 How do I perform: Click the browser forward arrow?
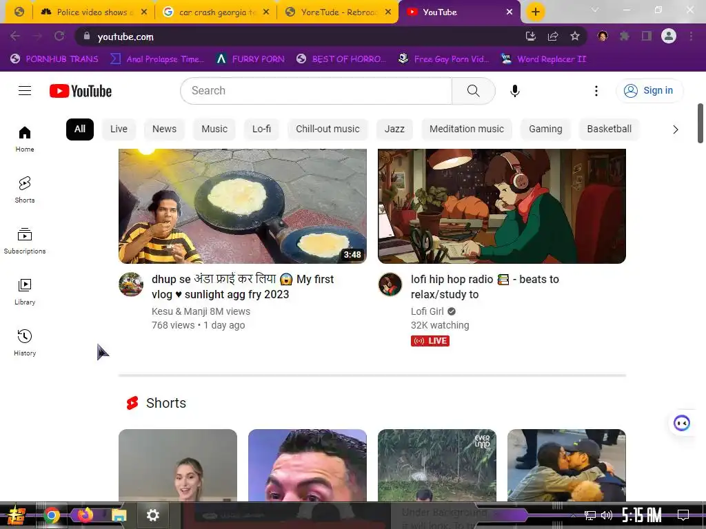coord(37,36)
